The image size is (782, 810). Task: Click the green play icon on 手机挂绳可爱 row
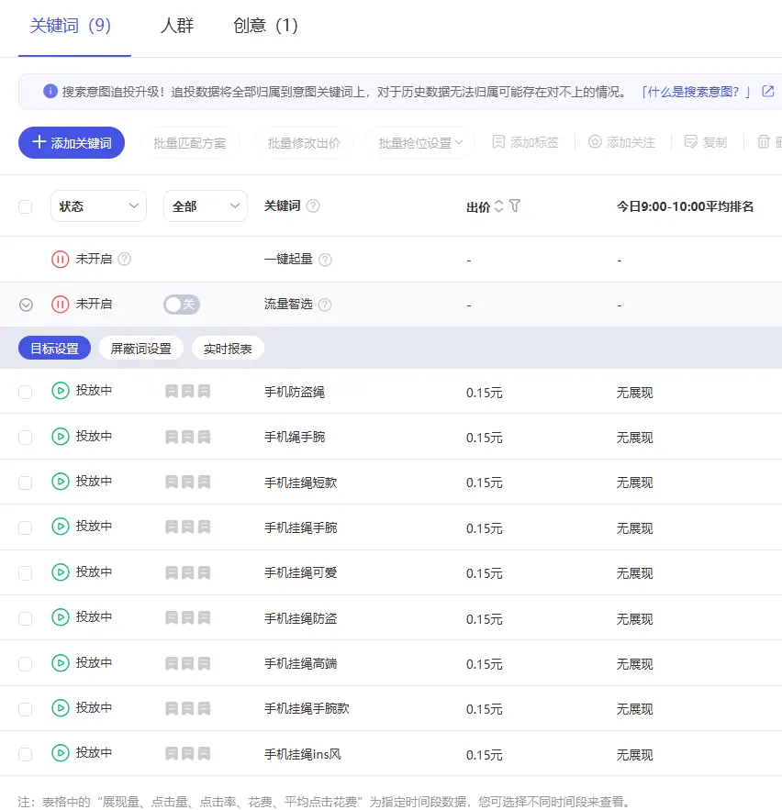click(x=59, y=571)
